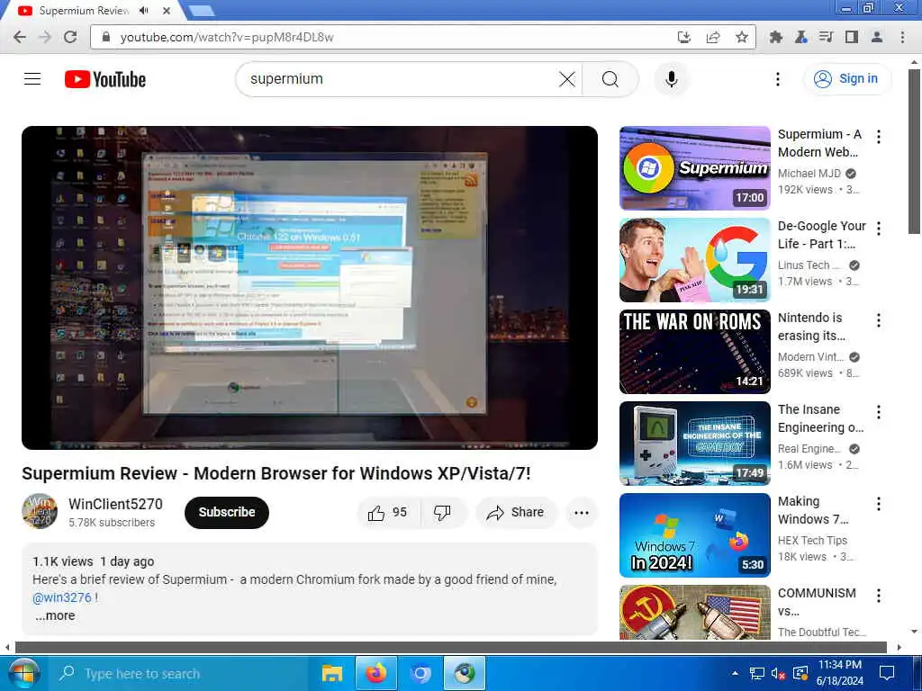922x691 pixels.
Task: Click the Michael MJD channel name
Action: pyautogui.click(x=809, y=174)
